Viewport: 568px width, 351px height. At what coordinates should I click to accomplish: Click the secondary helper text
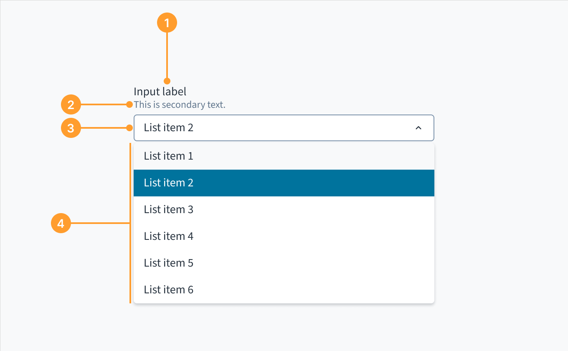click(x=180, y=104)
